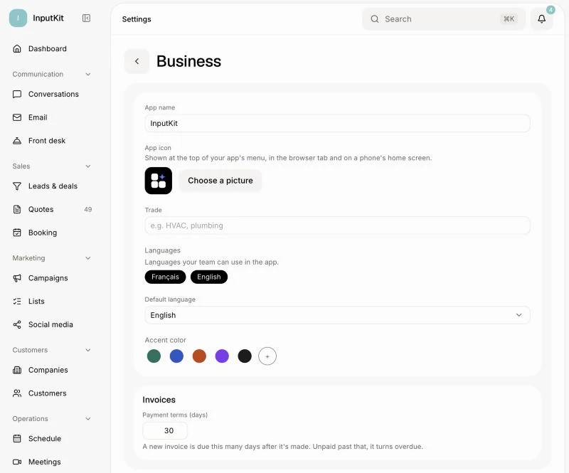Viewport: 569px width, 473px height.
Task: Open Quotes from the sidebar
Action: [x=50, y=209]
